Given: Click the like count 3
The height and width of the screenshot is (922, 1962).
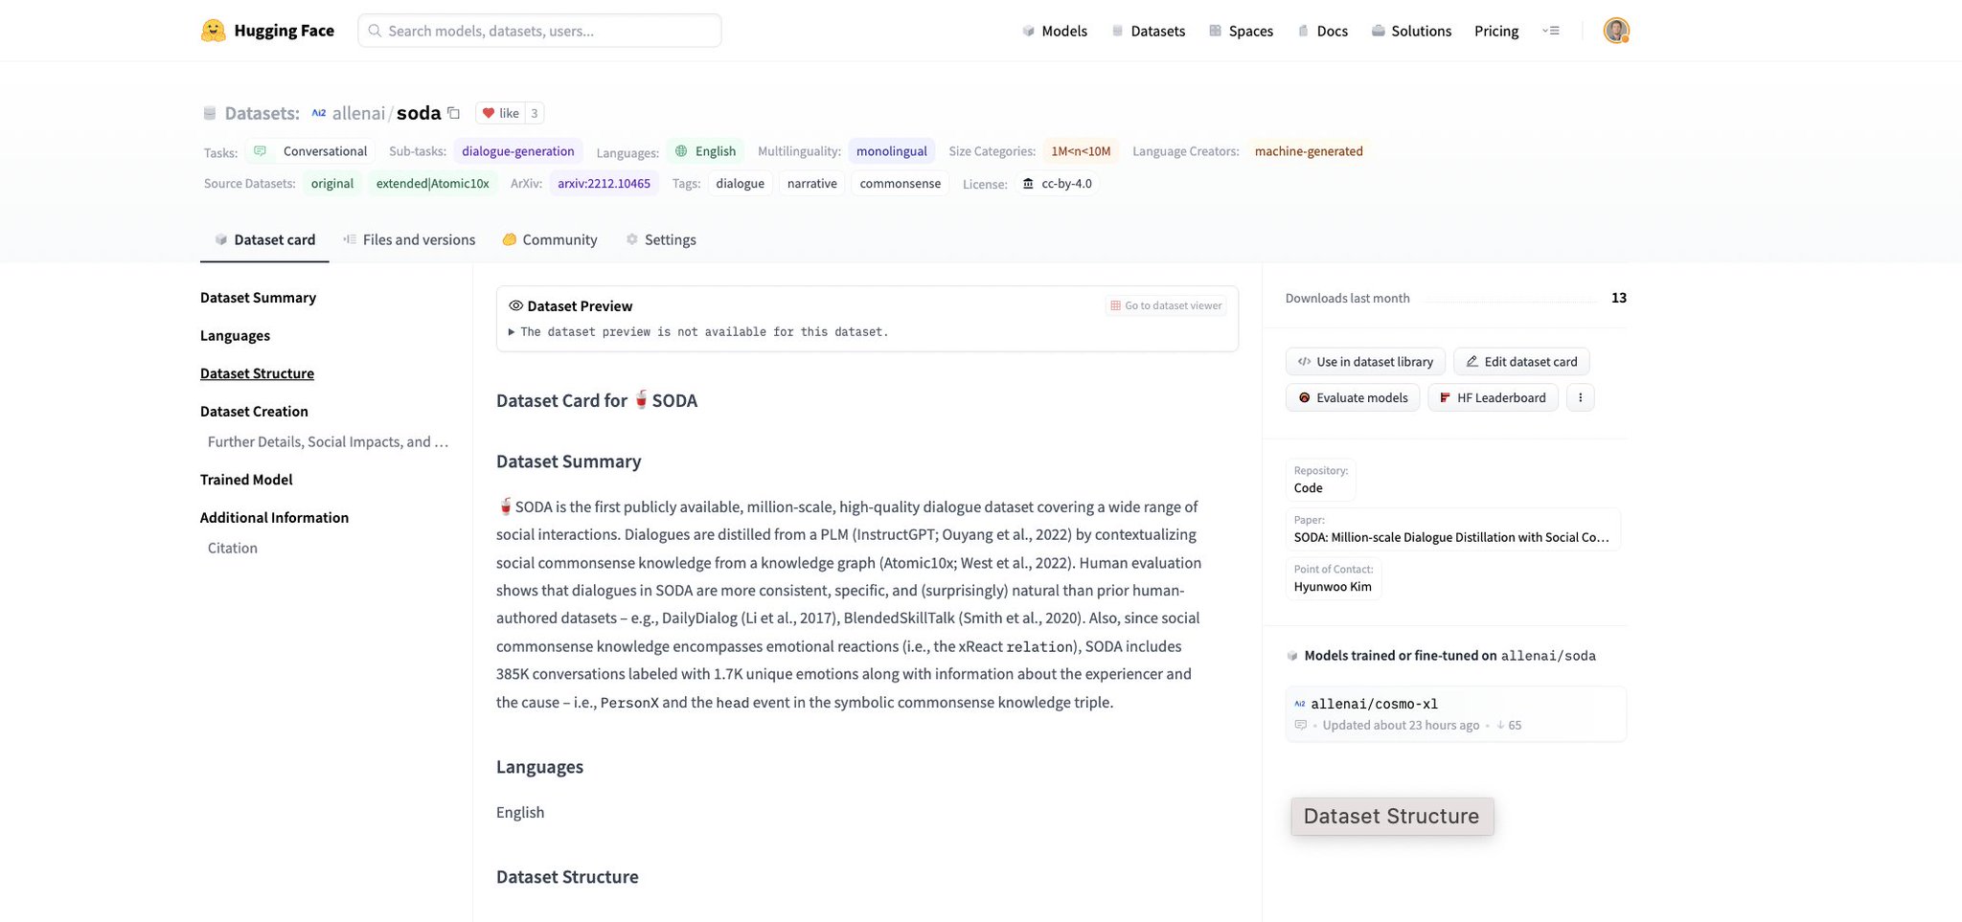Looking at the screenshot, I should pyautogui.click(x=535, y=113).
